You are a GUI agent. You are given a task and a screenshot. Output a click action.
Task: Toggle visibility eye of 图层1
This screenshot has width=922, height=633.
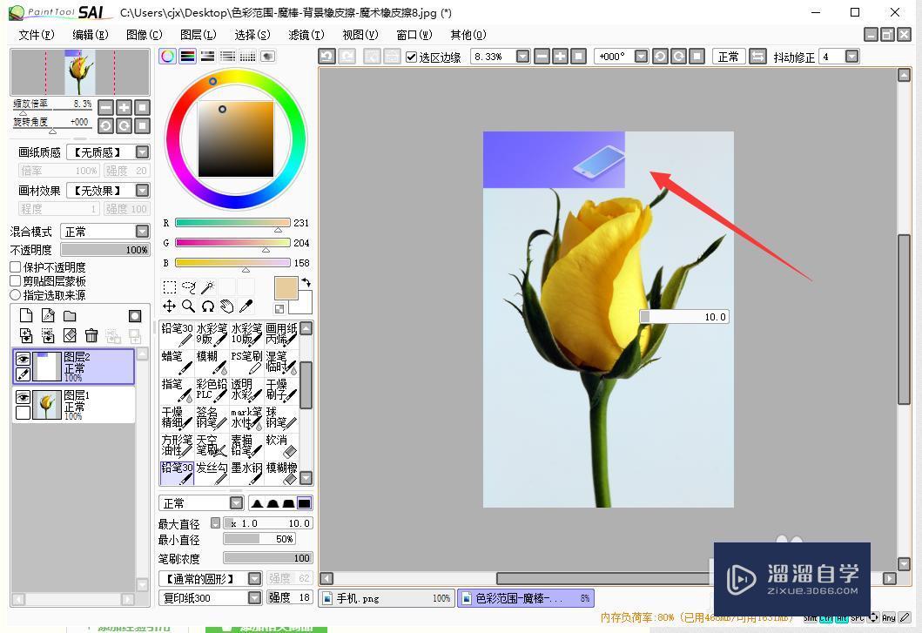(24, 399)
